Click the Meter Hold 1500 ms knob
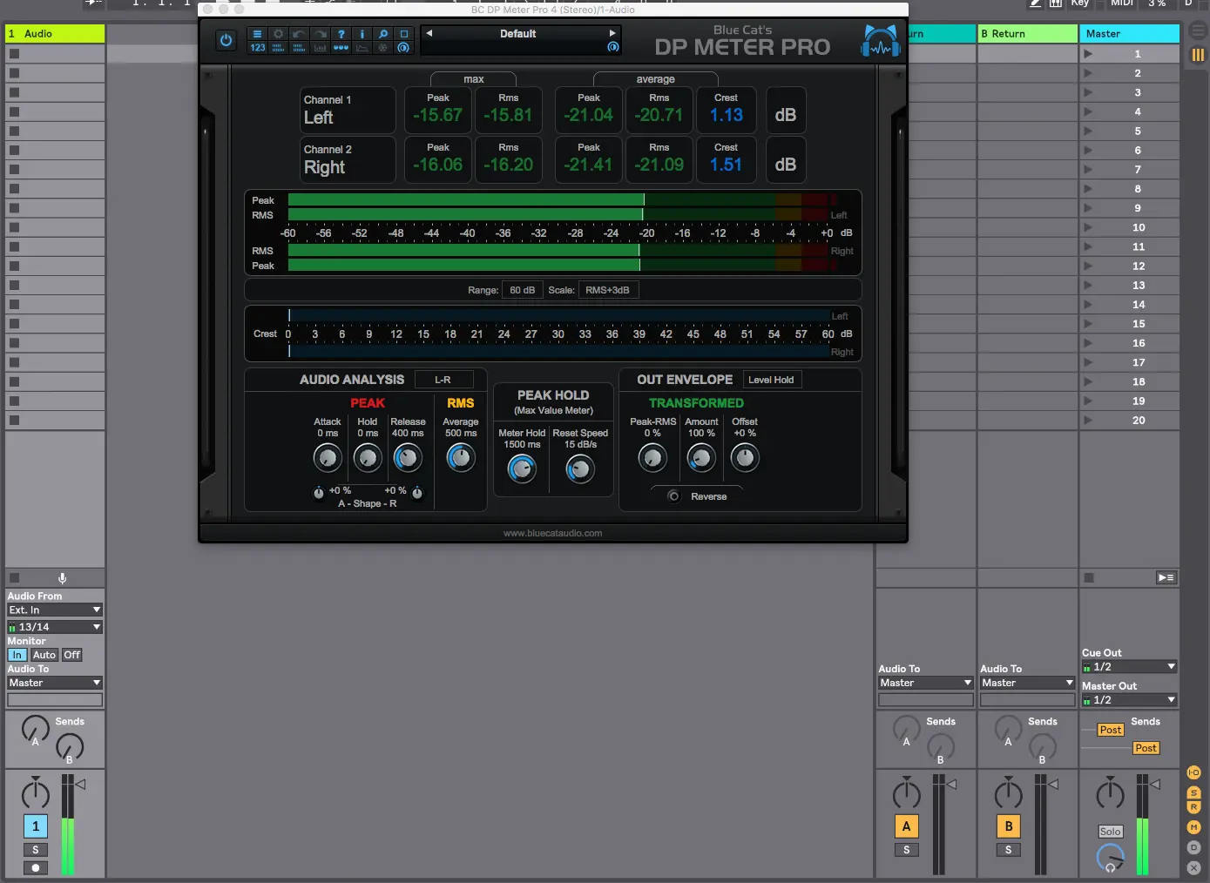This screenshot has width=1210, height=883. point(522,469)
